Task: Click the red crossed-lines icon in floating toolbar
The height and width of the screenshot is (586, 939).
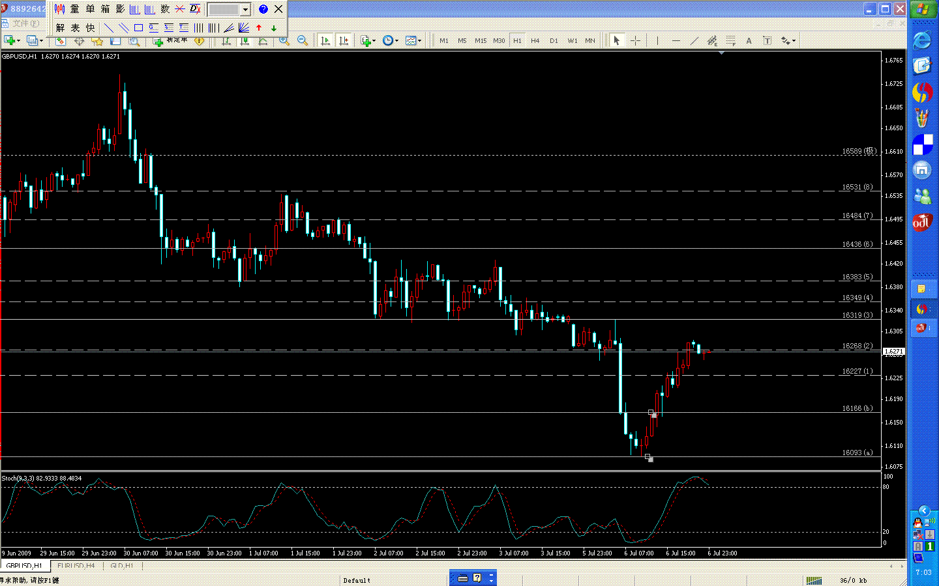Action: tap(180, 9)
